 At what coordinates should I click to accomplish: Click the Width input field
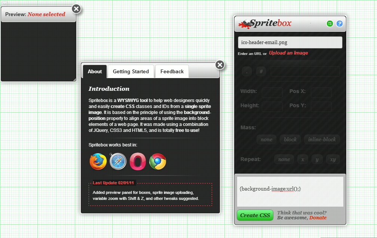tap(272, 92)
